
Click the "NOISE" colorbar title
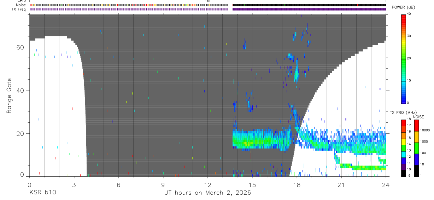[x=418, y=117]
